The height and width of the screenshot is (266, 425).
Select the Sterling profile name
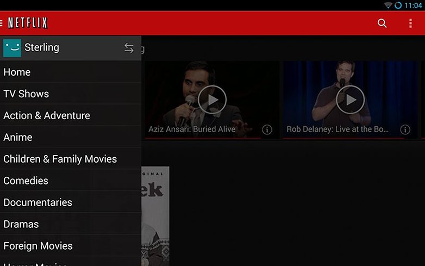[x=42, y=47]
